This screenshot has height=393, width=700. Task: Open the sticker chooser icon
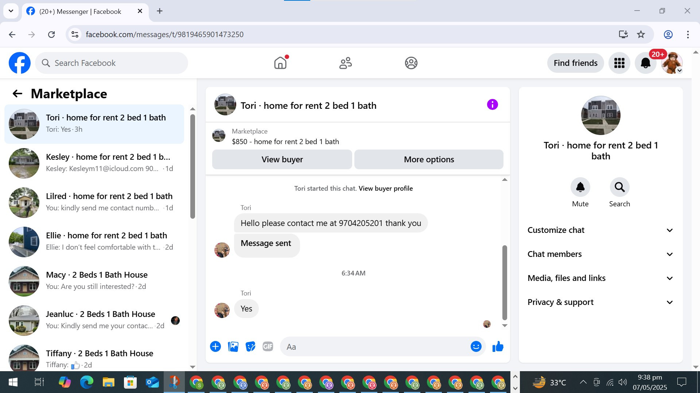point(250,347)
